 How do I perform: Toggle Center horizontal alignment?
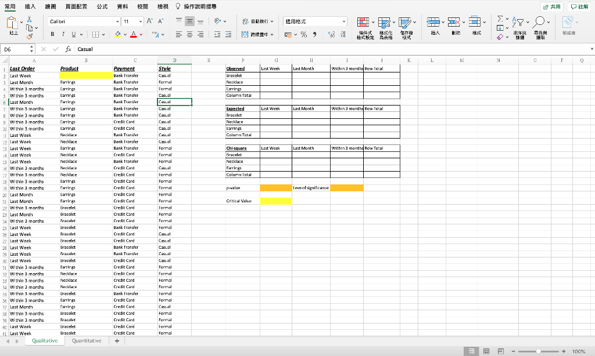click(x=190, y=34)
